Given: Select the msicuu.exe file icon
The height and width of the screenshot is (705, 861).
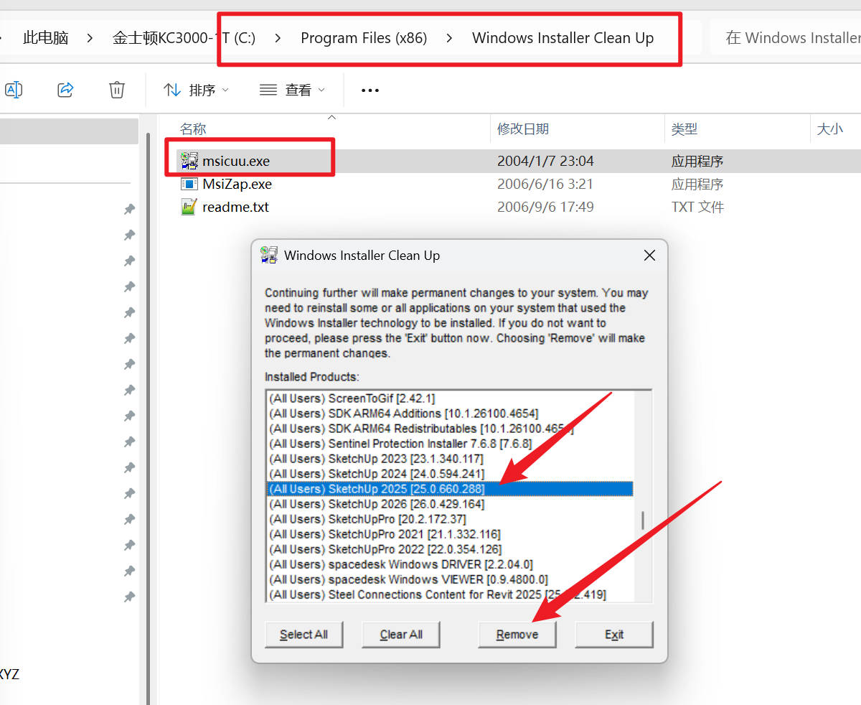Looking at the screenshot, I should [x=189, y=161].
